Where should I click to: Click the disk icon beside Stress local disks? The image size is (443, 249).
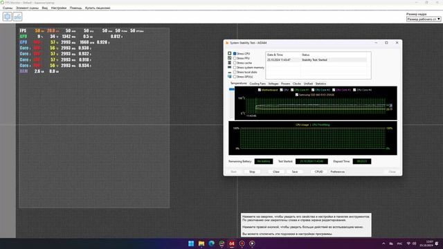[229, 72]
